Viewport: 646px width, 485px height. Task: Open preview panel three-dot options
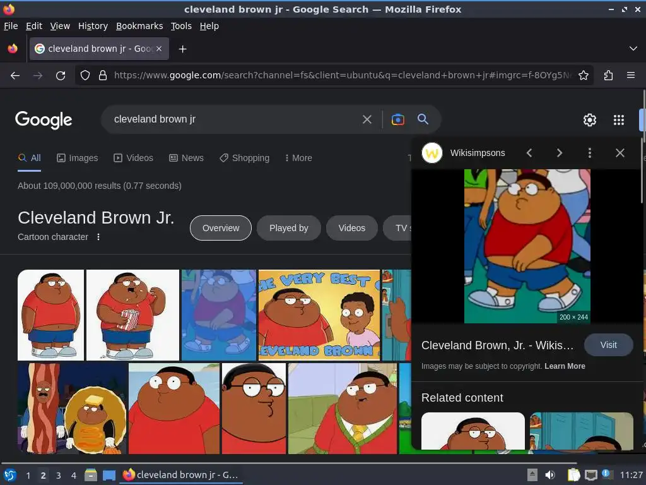pos(590,153)
